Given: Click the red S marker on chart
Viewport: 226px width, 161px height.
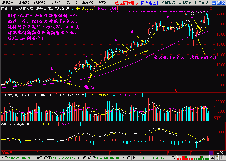Looking at the screenshot, I should click(175, 91).
